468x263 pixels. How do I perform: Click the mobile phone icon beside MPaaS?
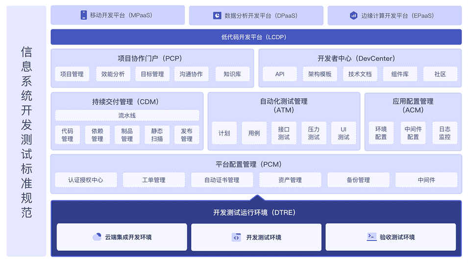(x=84, y=15)
